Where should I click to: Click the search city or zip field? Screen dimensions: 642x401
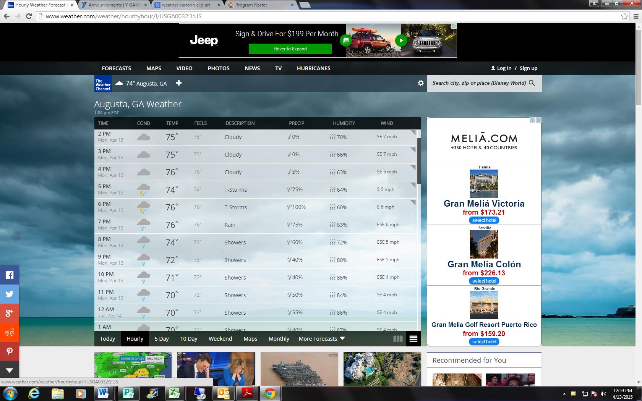pos(479,83)
